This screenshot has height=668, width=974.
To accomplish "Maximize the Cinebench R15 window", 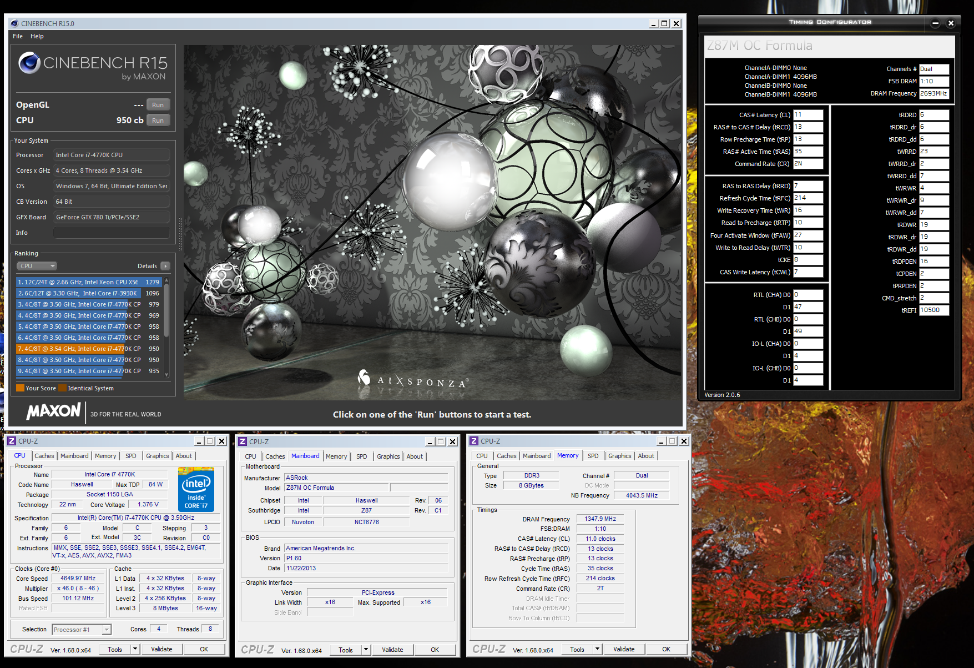I will (x=664, y=23).
